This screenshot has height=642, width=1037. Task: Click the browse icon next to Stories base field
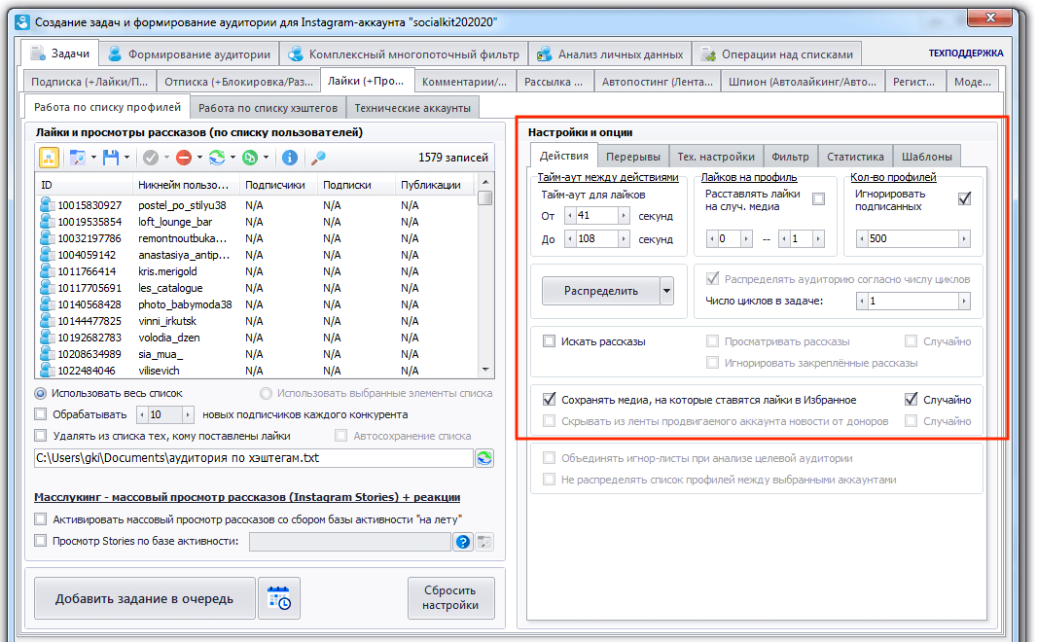pyautogui.click(x=484, y=542)
